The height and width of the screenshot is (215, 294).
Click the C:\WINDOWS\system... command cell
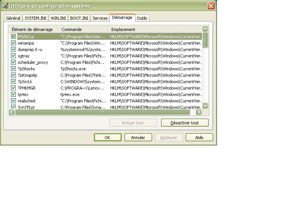[x=83, y=82]
